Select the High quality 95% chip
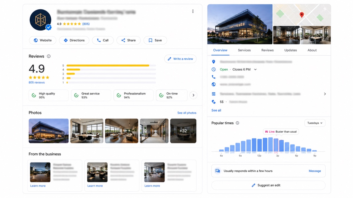 49,95
